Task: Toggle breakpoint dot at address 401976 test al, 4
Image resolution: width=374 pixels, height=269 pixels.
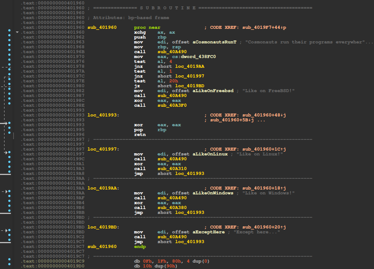Action: [9, 62]
